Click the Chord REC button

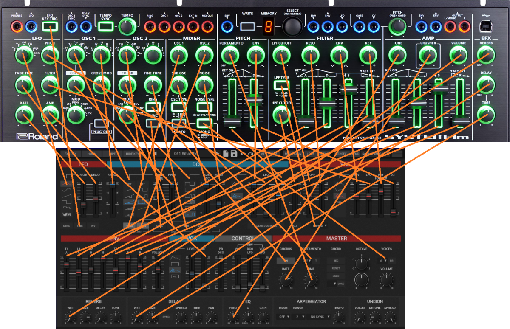[336, 261]
